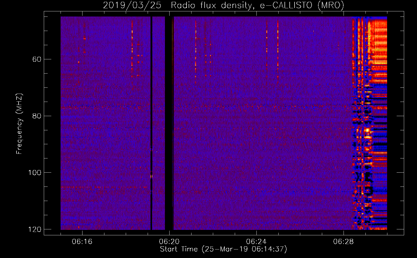Click the "Frequency (MHZ)" axis label
The width and height of the screenshot is (417, 258).
tap(19, 124)
